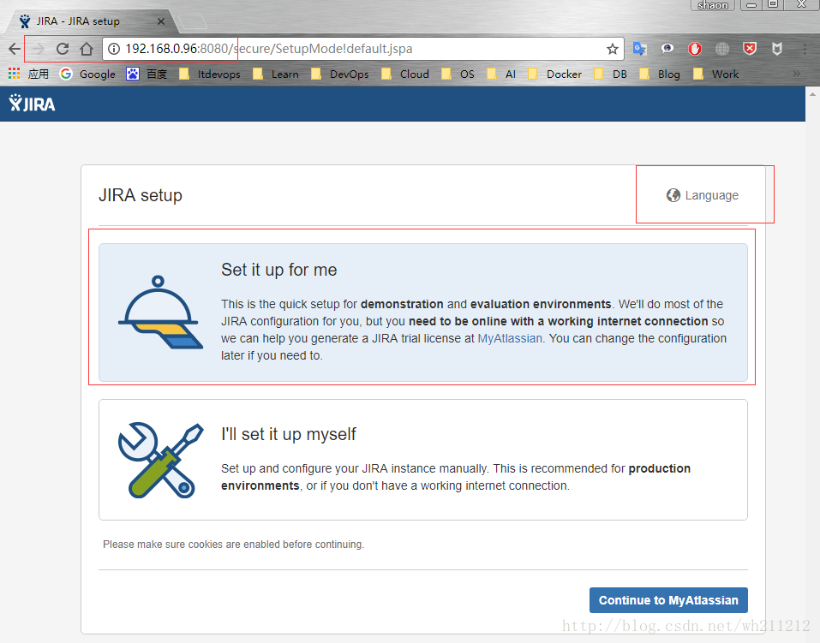Select the 'I'll set it up myself' option
The height and width of the screenshot is (643, 820).
(x=423, y=460)
